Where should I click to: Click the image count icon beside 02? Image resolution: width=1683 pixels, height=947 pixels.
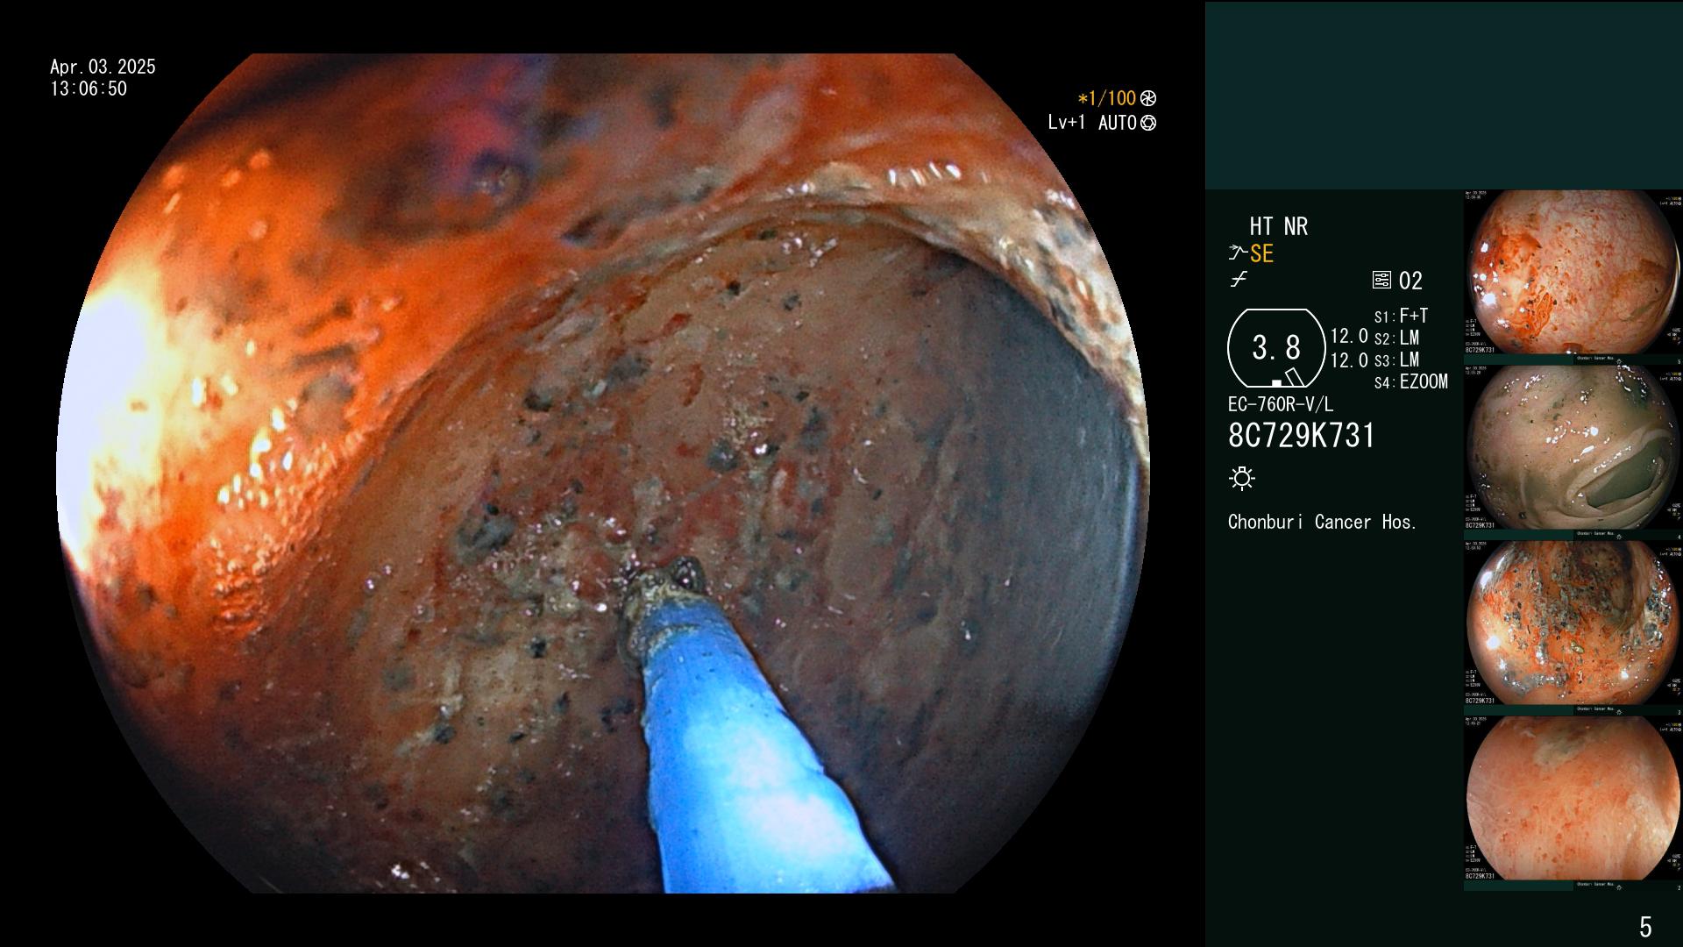[x=1381, y=281]
